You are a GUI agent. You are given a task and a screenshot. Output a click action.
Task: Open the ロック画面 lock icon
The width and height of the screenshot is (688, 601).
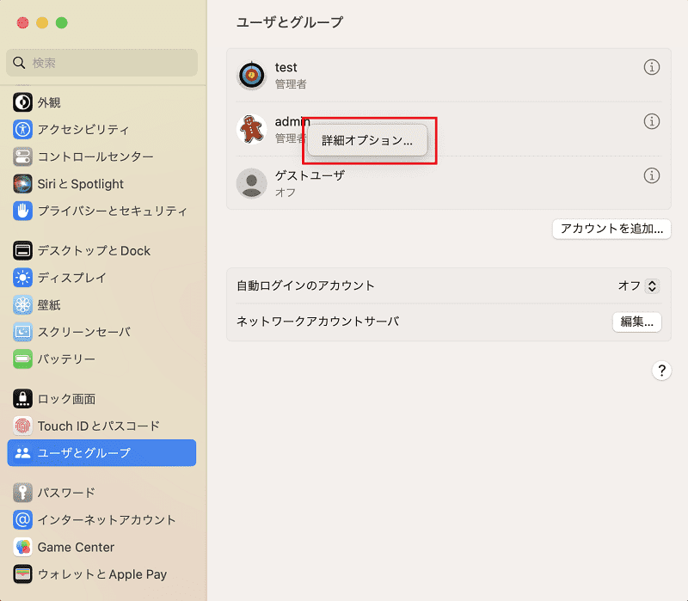[x=22, y=399]
